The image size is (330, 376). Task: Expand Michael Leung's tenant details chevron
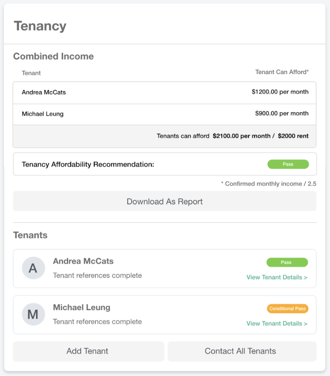(306, 323)
